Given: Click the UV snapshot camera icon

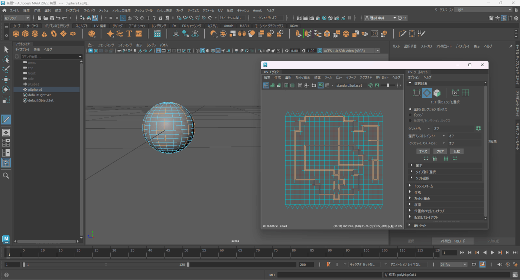Looking at the screenshot, I should [314, 86].
